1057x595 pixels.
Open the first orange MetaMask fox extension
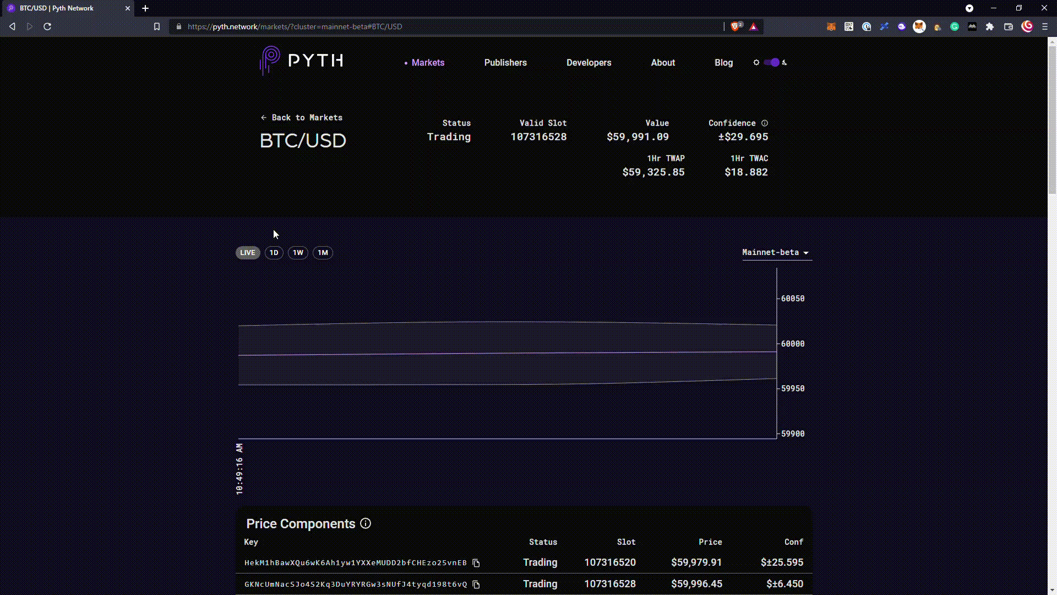point(831,26)
